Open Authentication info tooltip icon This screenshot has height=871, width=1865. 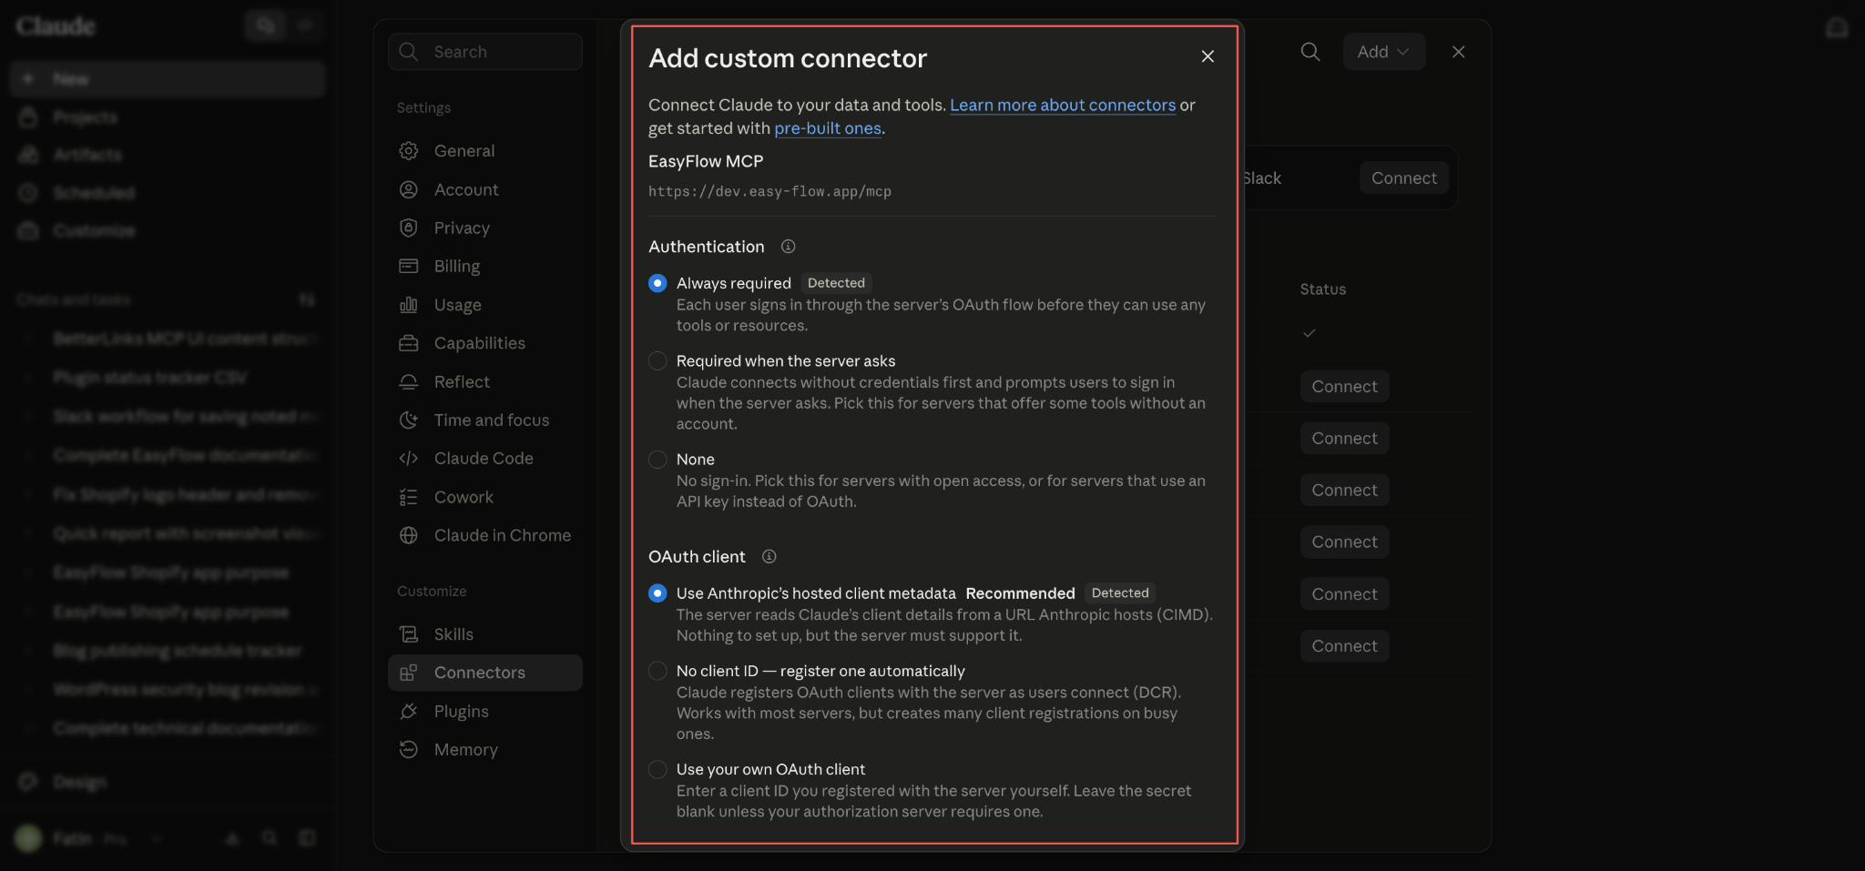click(x=789, y=247)
